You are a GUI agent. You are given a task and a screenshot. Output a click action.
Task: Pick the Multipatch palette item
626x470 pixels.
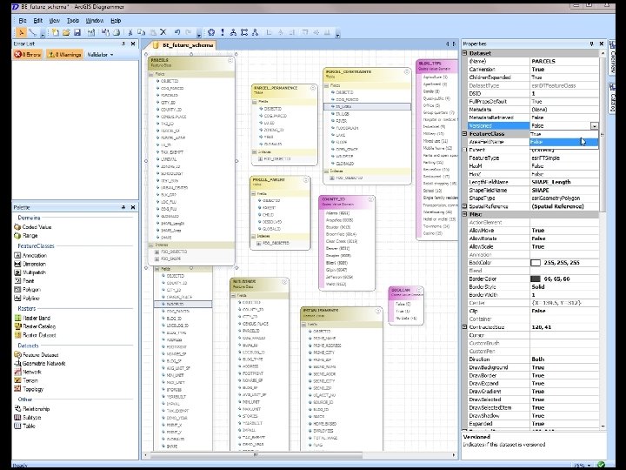pos(30,272)
